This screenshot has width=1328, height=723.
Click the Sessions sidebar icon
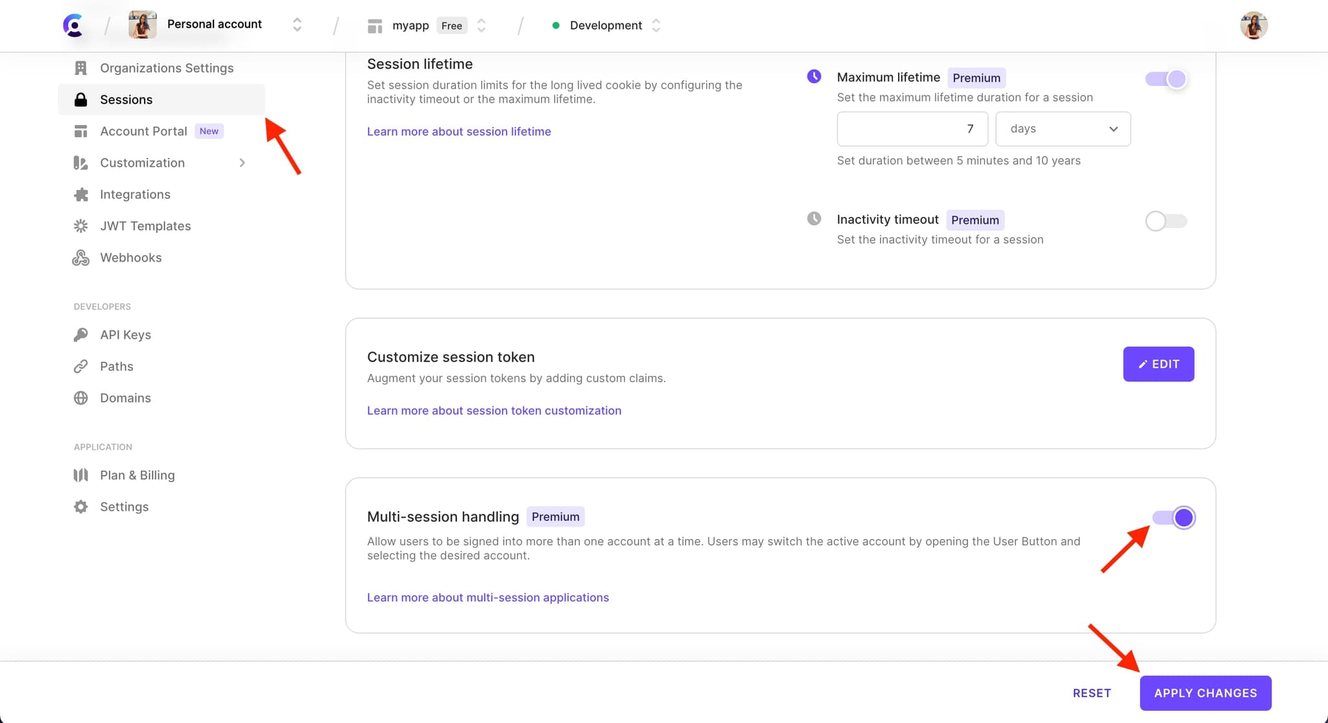[81, 99]
